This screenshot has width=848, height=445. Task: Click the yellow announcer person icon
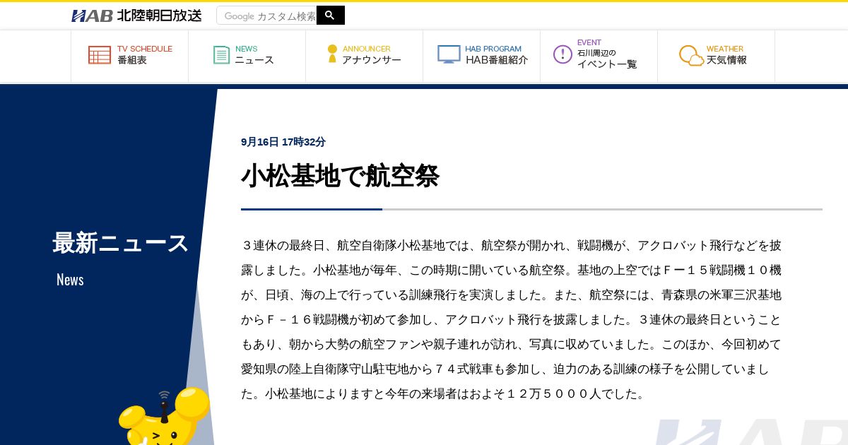[x=332, y=54]
